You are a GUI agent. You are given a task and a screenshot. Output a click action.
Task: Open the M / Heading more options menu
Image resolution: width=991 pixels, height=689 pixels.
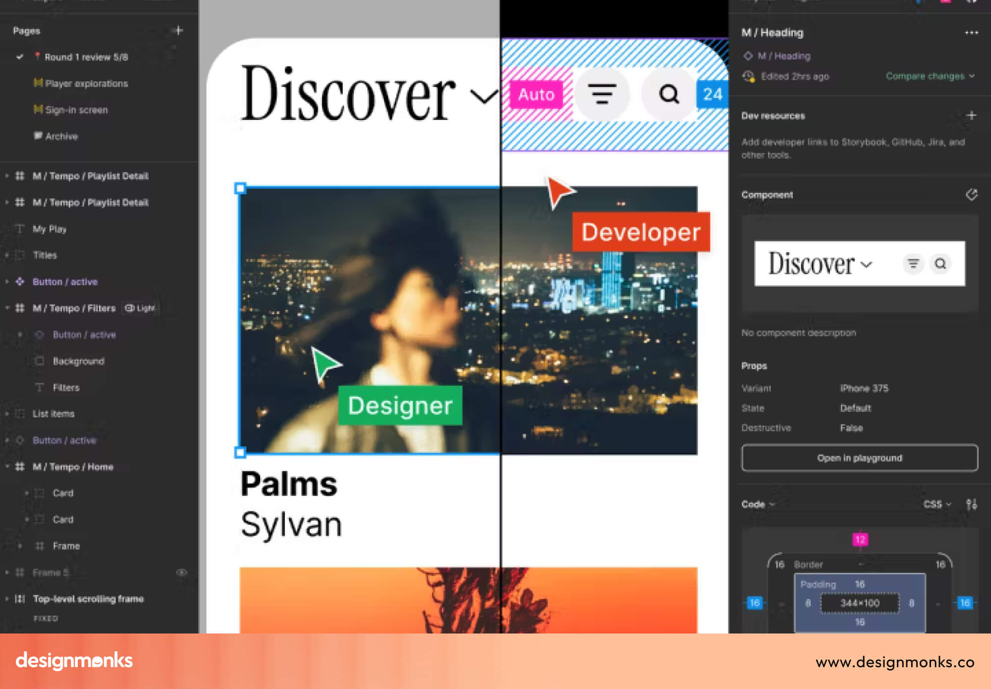coord(971,33)
